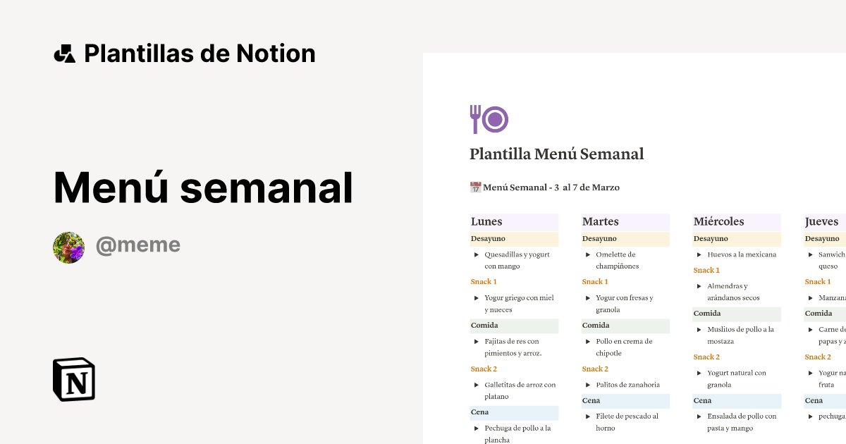Expand the Ensalada de pollo con pasta toggle

coord(699,416)
